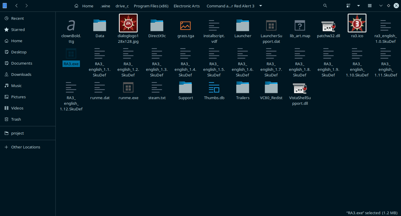Open the view options dropdown
401x216 pixels.
coord(359,6)
